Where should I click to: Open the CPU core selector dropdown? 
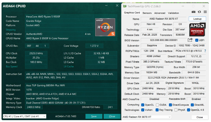tap(25, 116)
